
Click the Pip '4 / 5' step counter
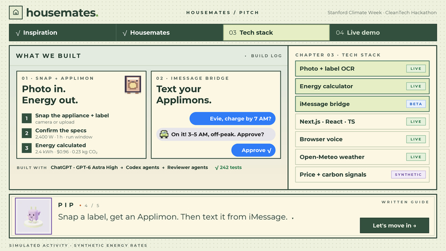point(92,206)
